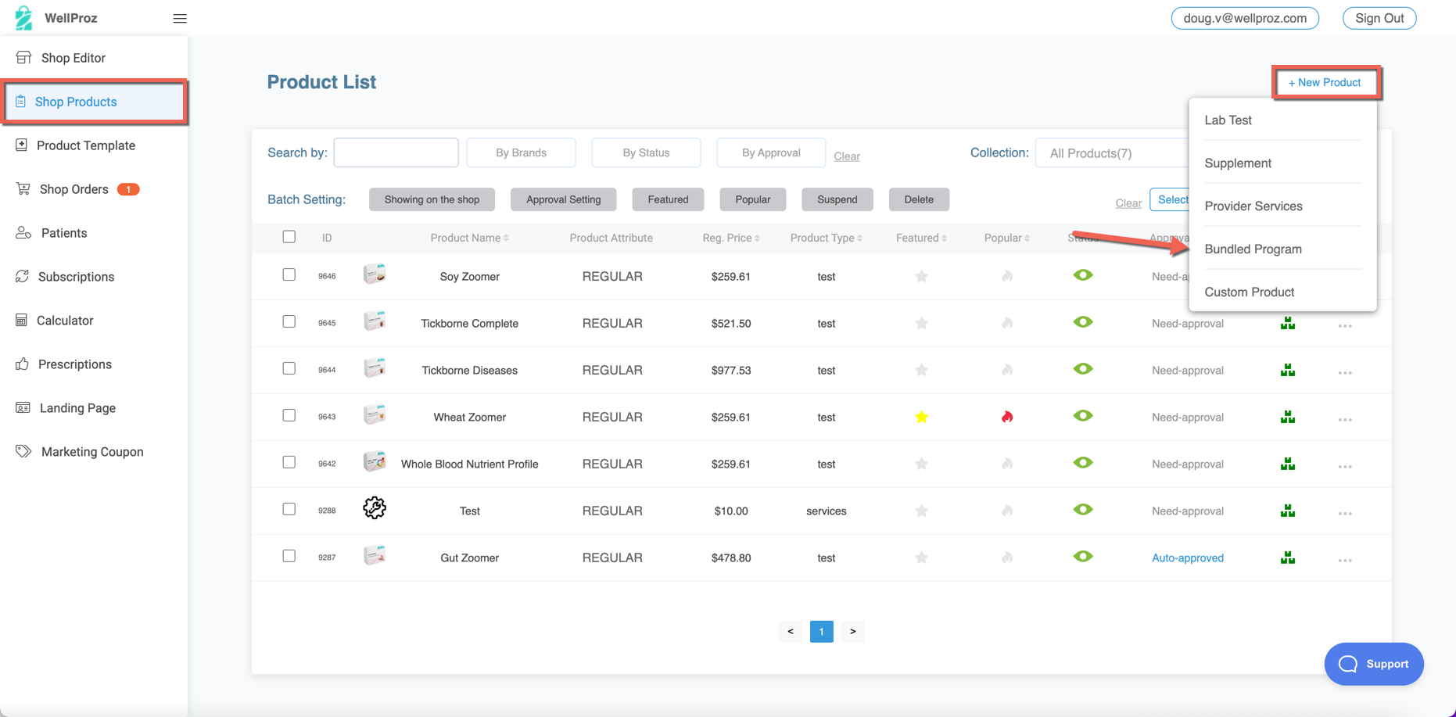Toggle Gut Zoomer visibility eye
Image resolution: width=1456 pixels, height=717 pixels.
[1083, 557]
